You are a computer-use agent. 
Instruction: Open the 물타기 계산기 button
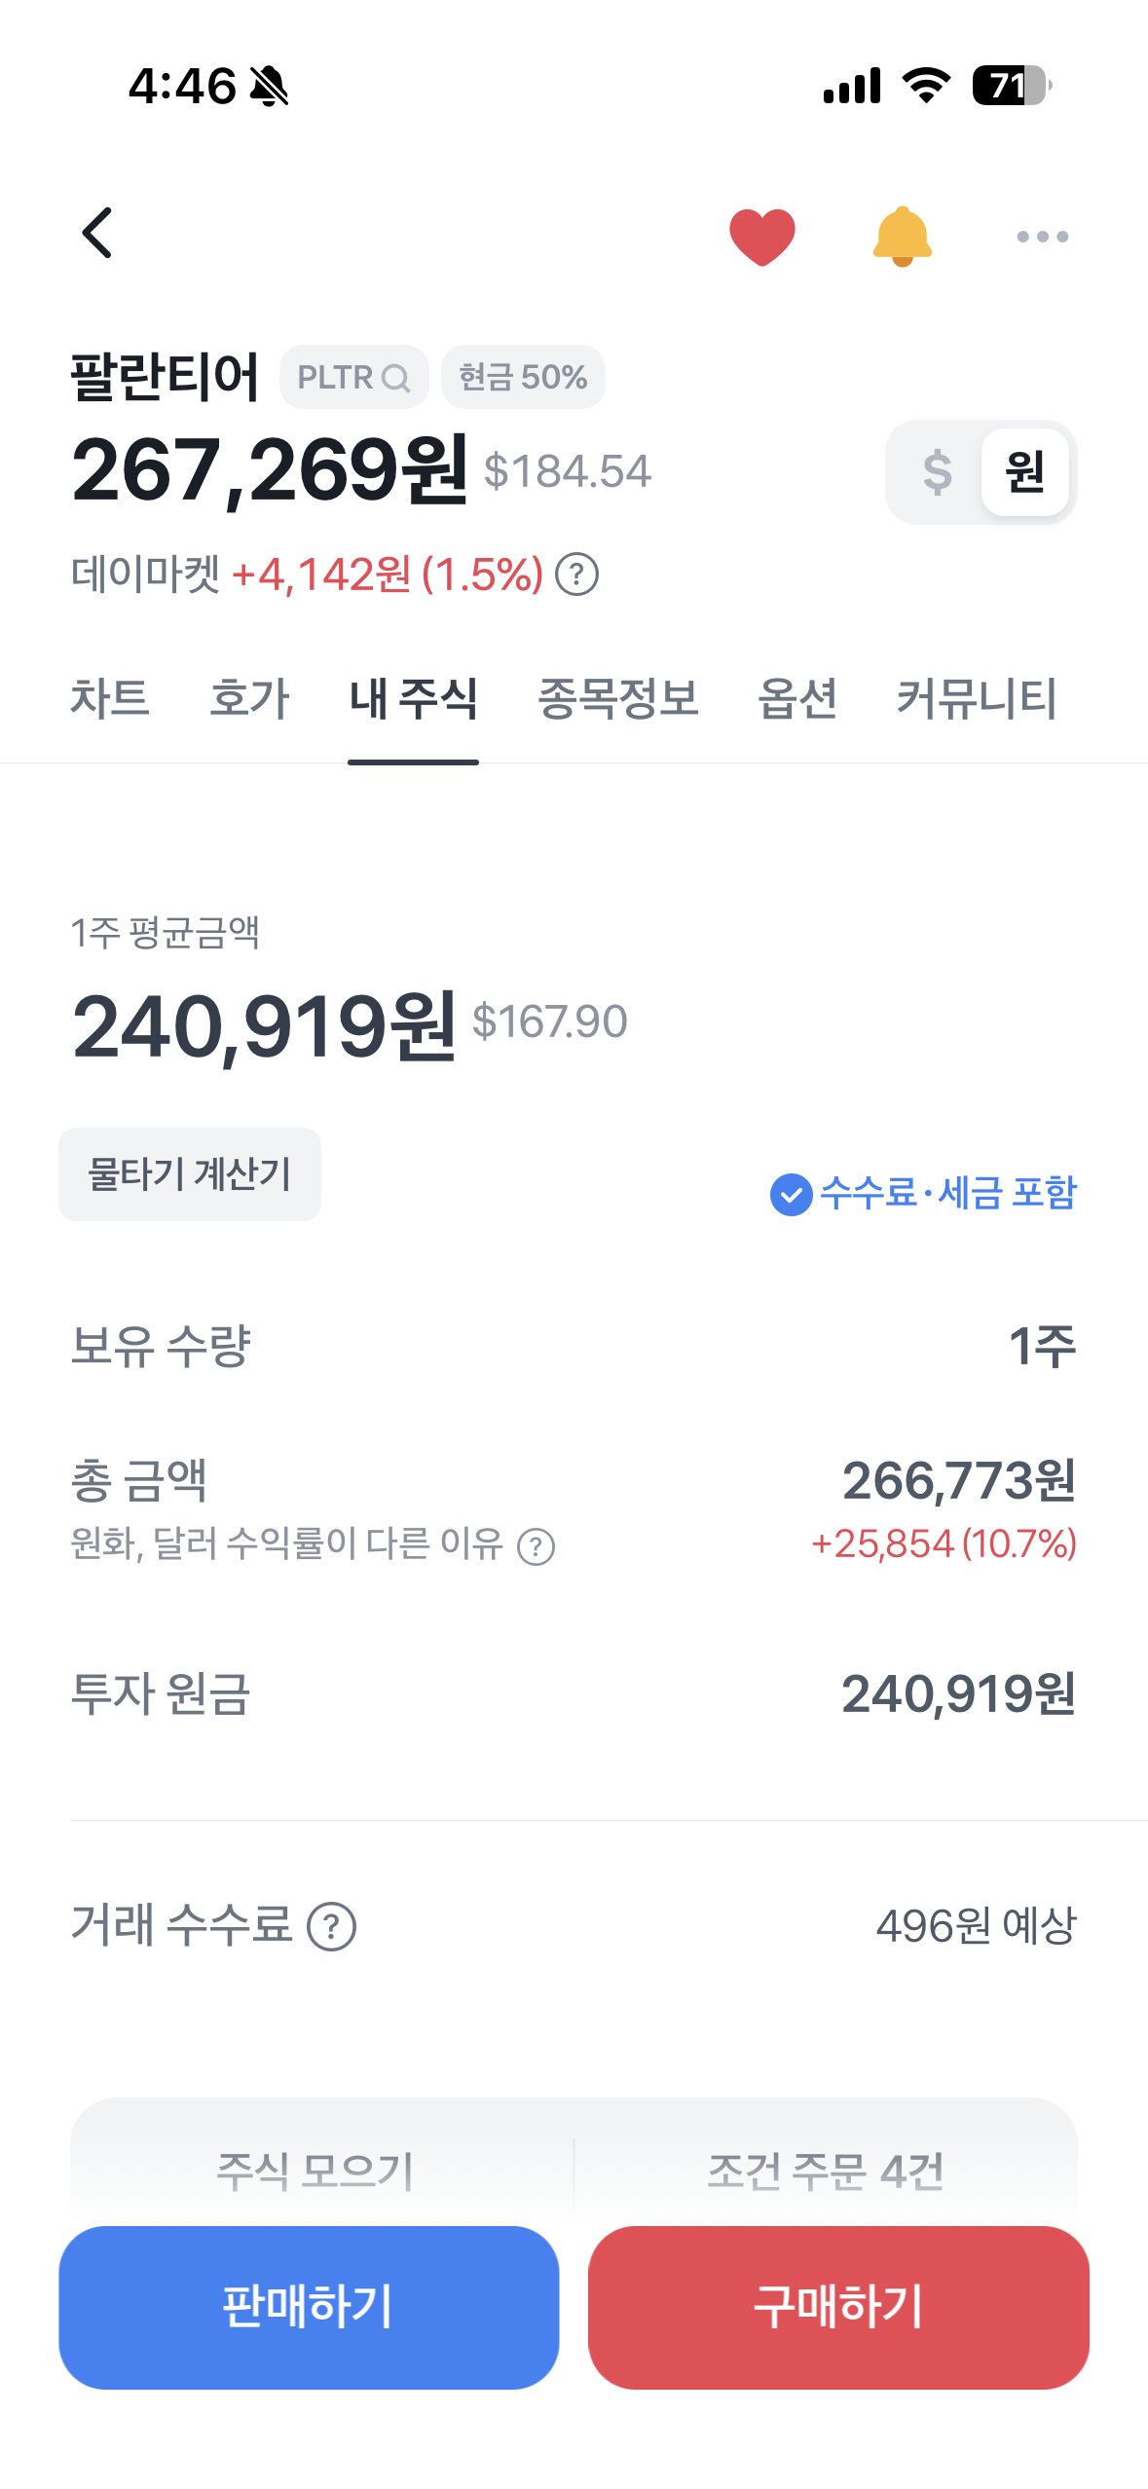click(190, 1174)
